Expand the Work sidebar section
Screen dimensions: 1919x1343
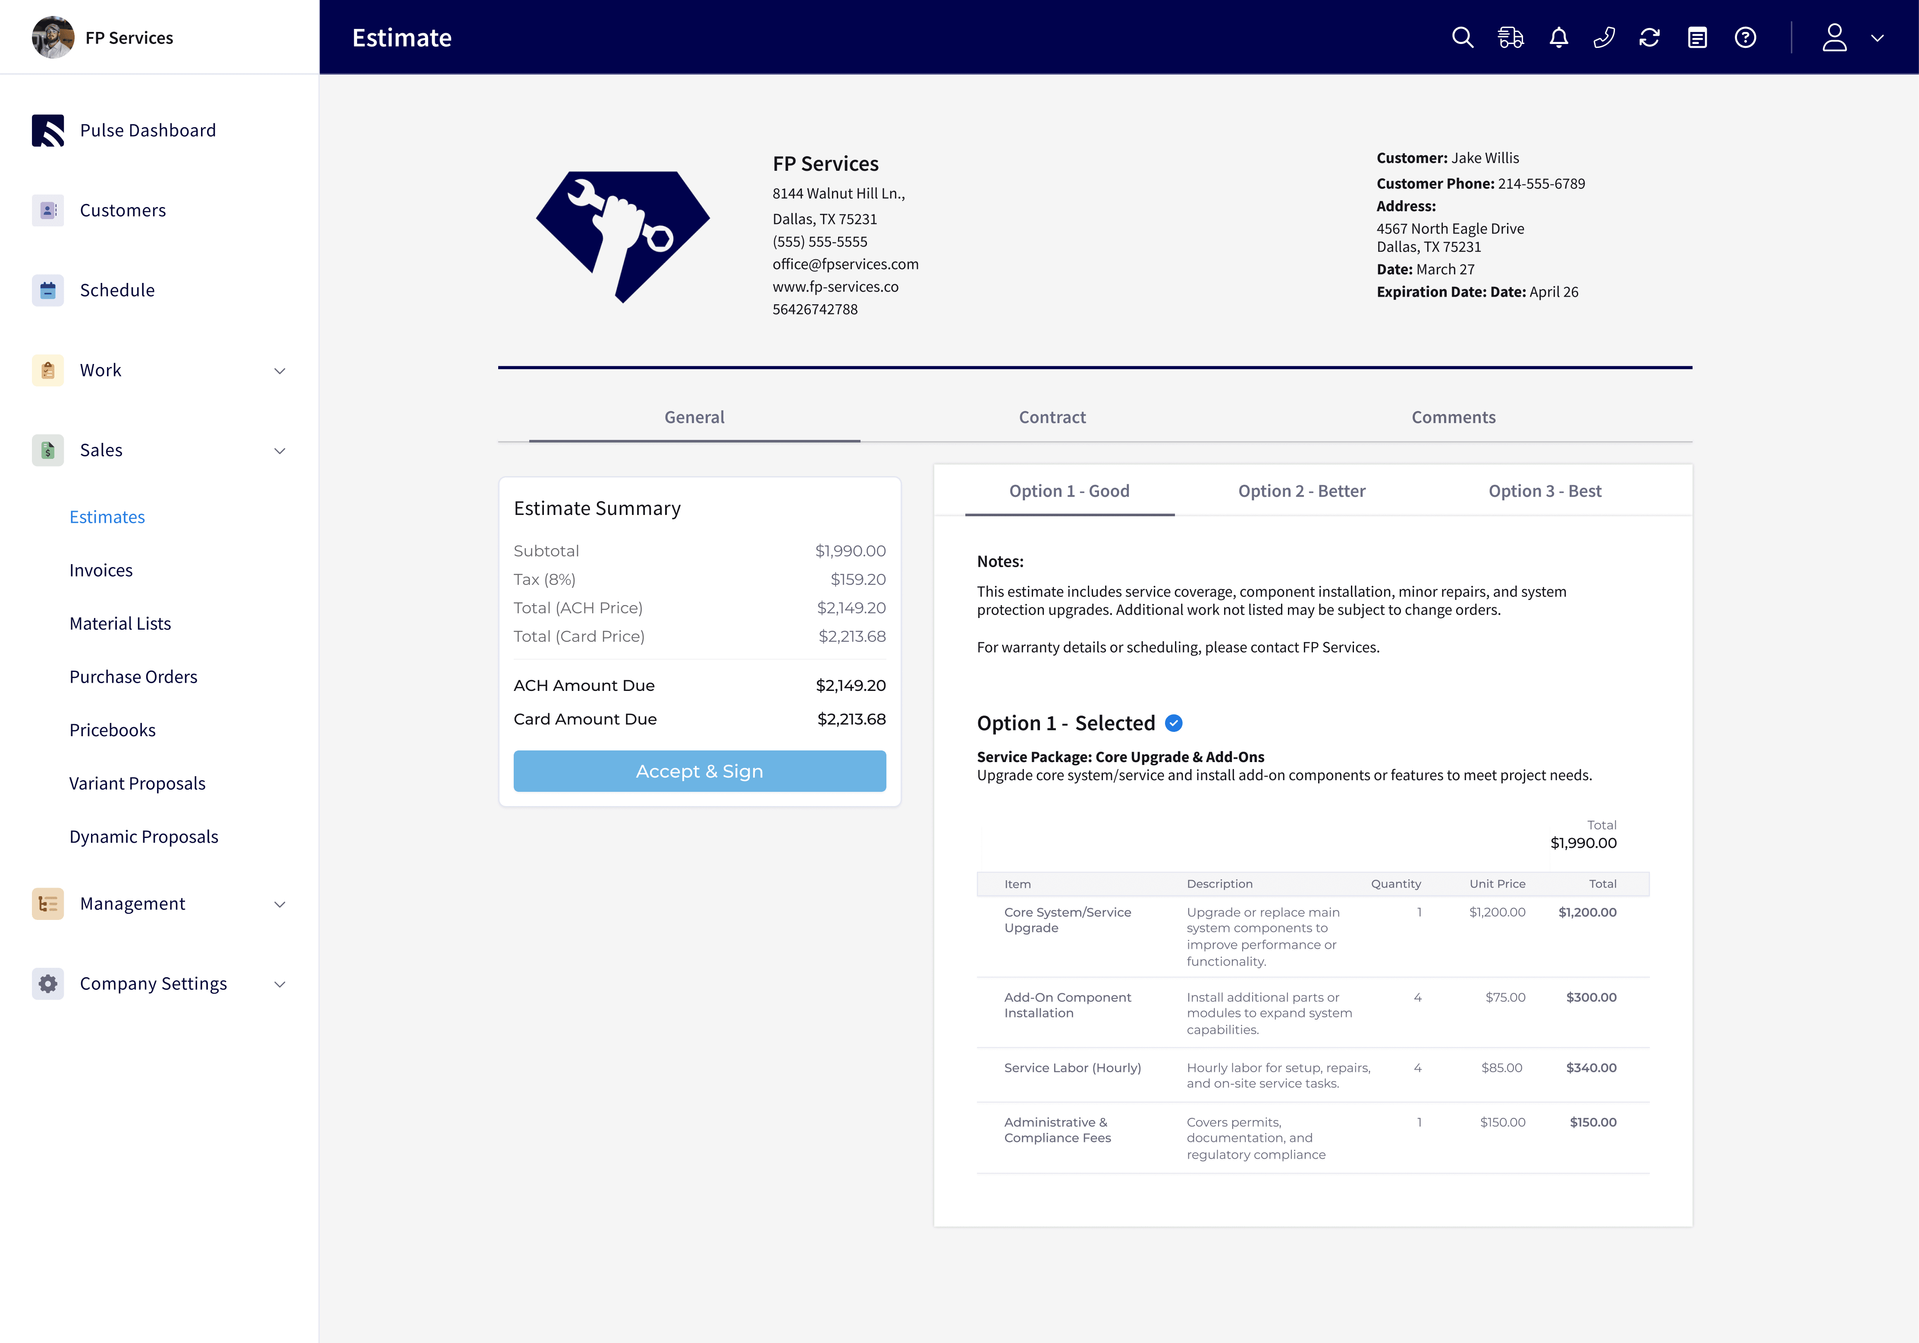click(280, 371)
